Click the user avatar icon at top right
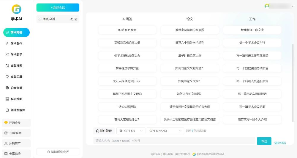297x158 pixels. [x=267, y=6]
